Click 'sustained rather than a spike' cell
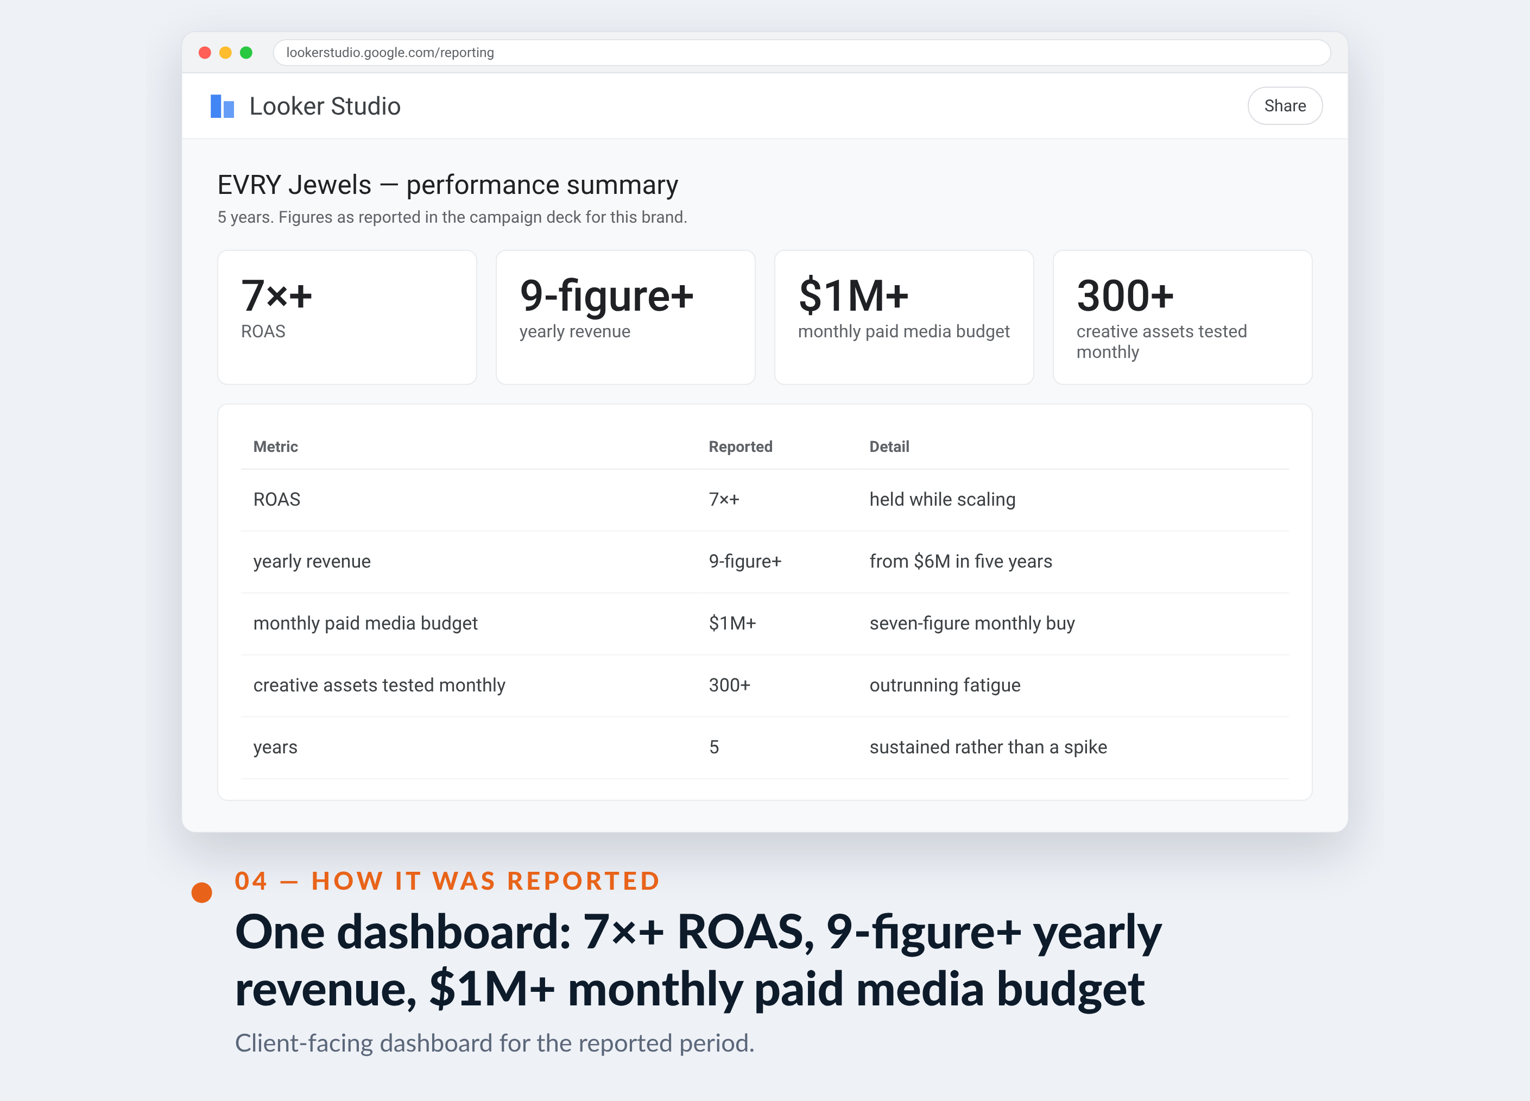Screen dimensions: 1530x1101 pos(988,747)
